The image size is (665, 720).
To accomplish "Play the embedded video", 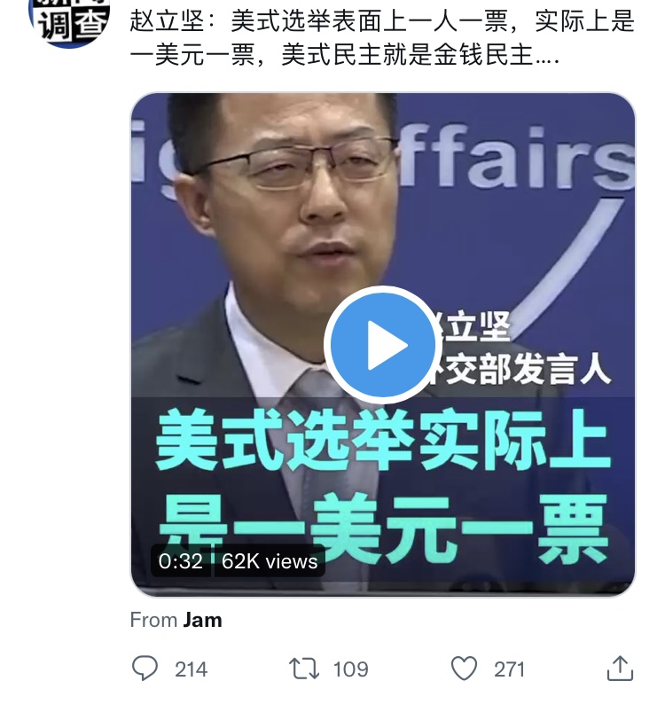I will [380, 345].
